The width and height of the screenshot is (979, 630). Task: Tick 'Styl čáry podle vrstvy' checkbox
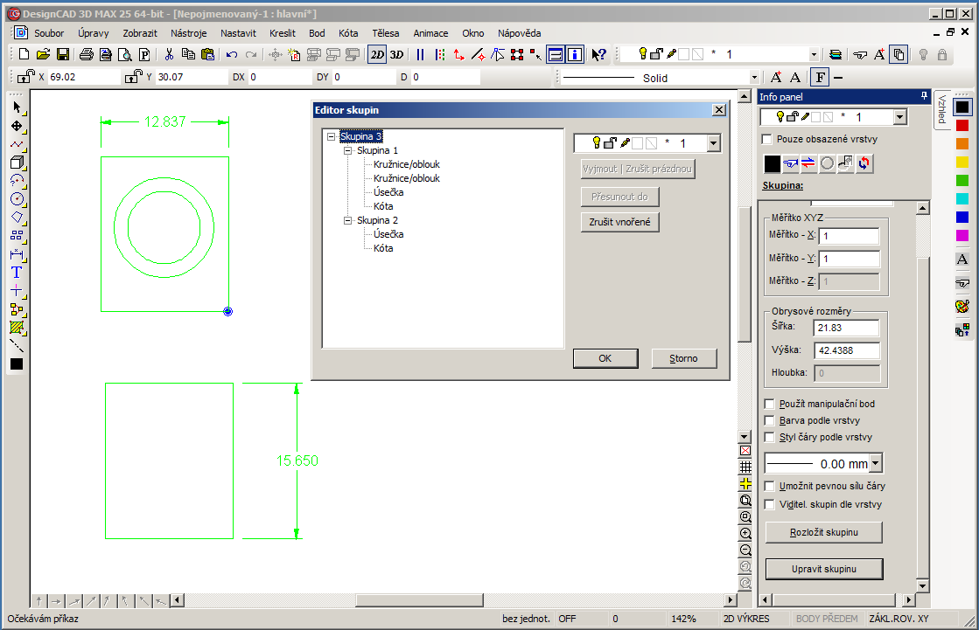point(770,437)
